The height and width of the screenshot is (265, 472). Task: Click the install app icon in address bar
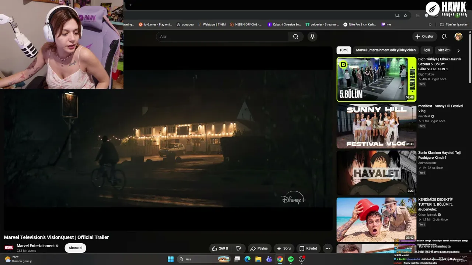pyautogui.click(x=397, y=15)
